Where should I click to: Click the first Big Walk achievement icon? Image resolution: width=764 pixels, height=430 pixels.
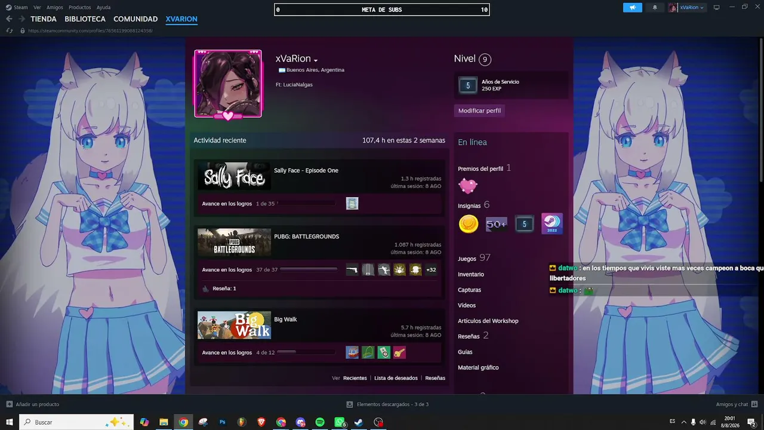[352, 352]
